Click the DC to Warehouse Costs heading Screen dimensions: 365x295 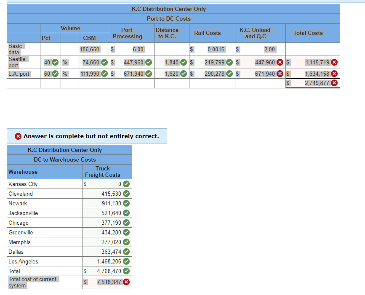[65, 159]
